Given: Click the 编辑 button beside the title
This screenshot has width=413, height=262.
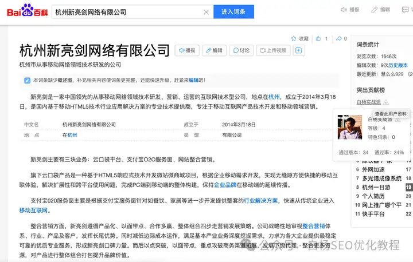Looking at the screenshot, I should point(214,50).
